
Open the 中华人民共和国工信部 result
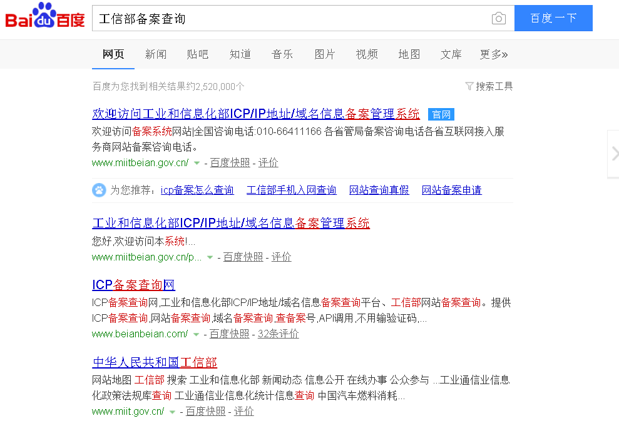155,362
